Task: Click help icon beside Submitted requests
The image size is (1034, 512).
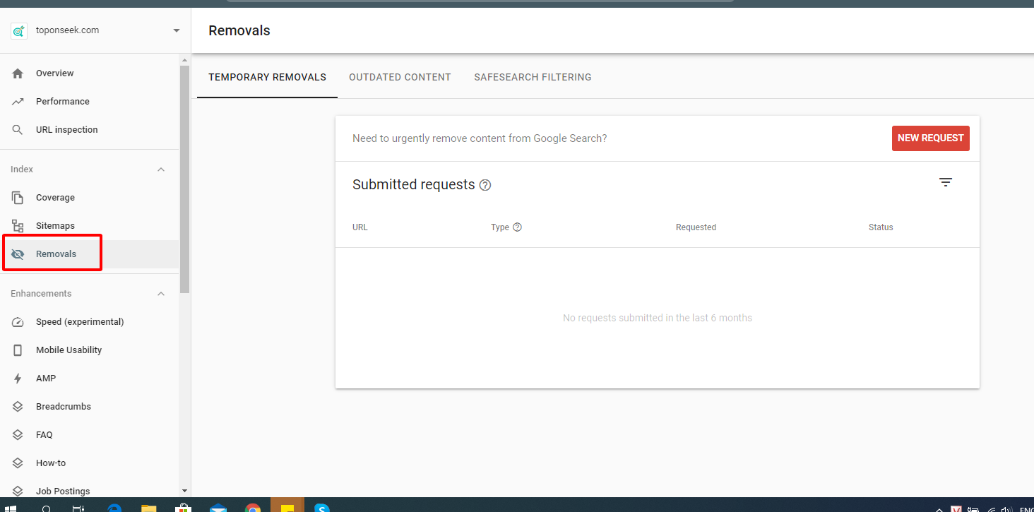Action: click(485, 185)
